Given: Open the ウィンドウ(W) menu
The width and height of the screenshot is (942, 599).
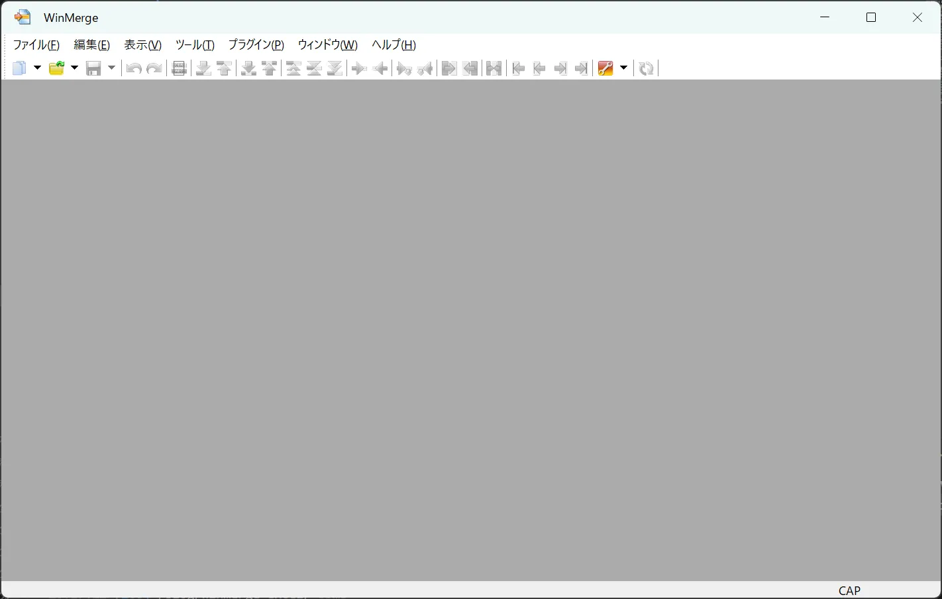Looking at the screenshot, I should pos(328,45).
